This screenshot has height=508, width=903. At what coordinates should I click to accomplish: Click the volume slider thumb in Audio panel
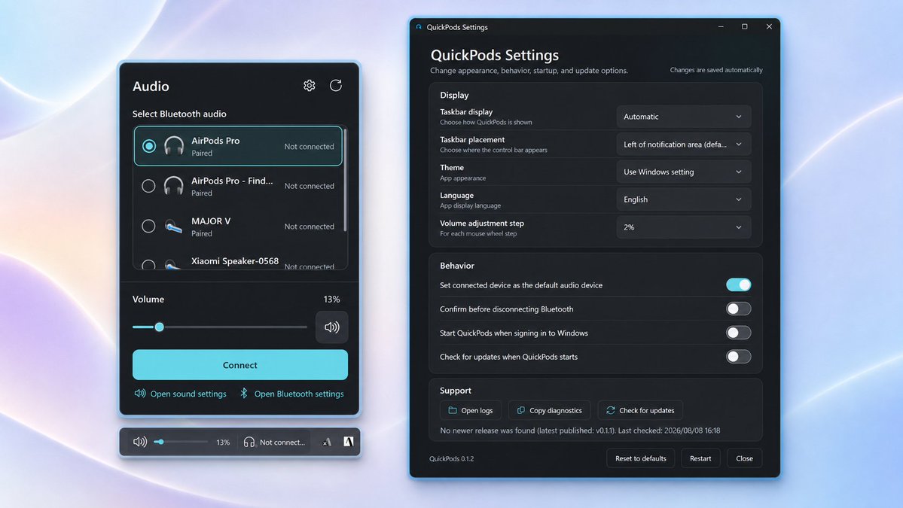[x=160, y=327]
